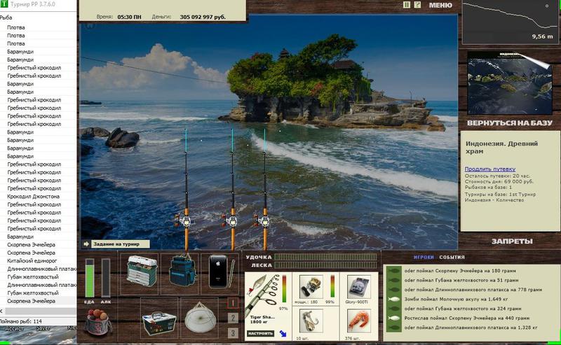The height and width of the screenshot is (345, 561).
Task: Click the Турнир РР app title icon
Action: coord(4,5)
